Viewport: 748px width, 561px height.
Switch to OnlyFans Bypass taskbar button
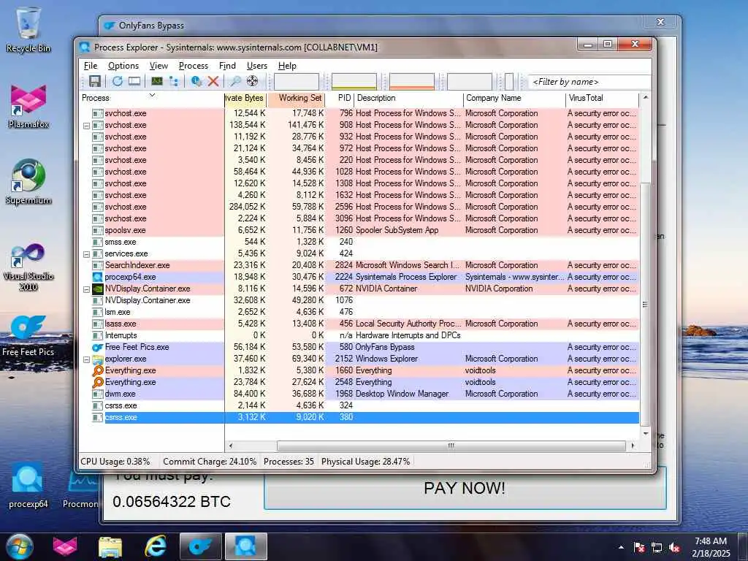tap(200, 546)
